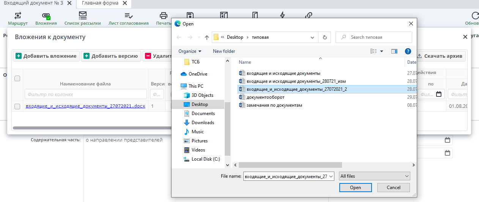Go up one folder level arrow
The width and height of the screenshot is (479, 202).
206,38
